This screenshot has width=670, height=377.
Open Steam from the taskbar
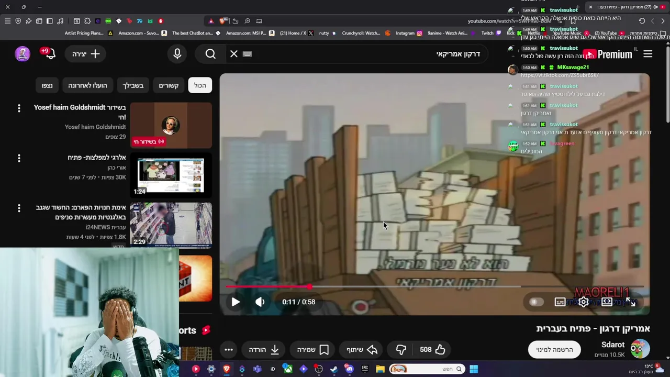coord(333,369)
